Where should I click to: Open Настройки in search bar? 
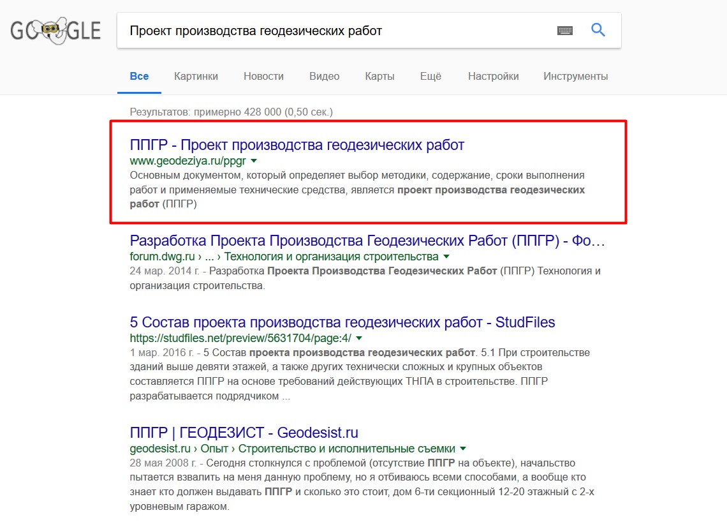(x=493, y=77)
